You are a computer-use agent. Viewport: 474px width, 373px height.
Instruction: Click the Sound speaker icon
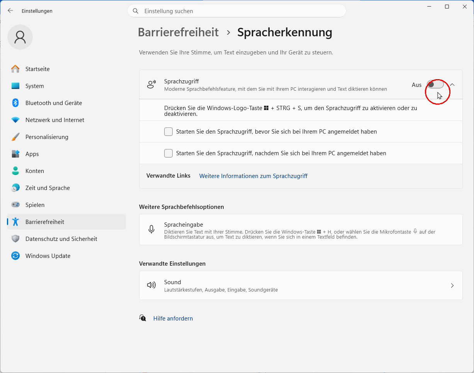151,285
